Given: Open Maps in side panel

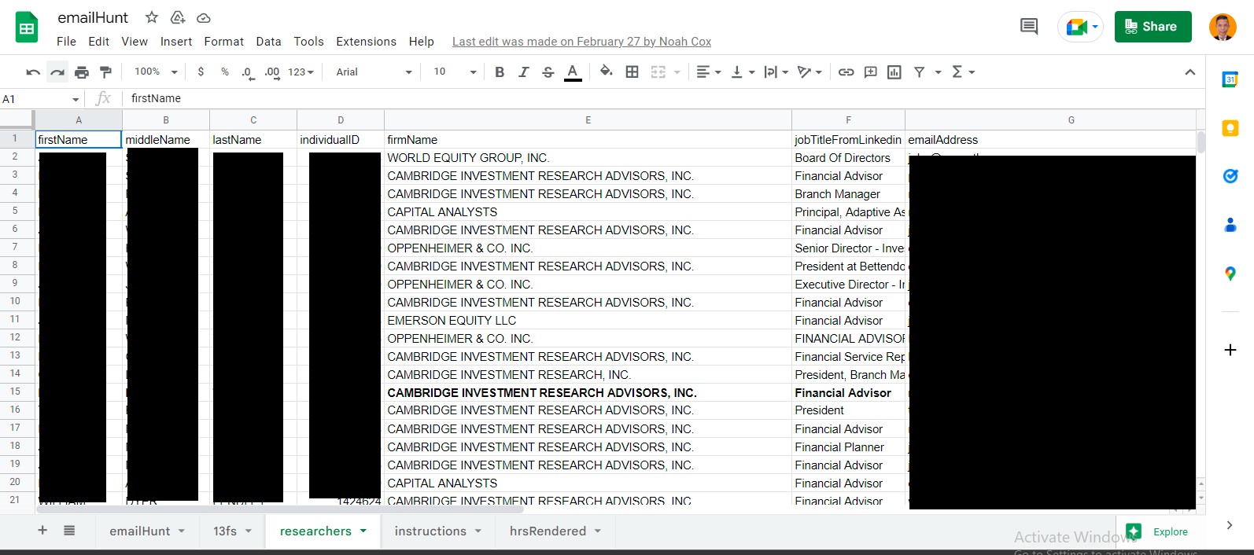Looking at the screenshot, I should click(x=1230, y=274).
